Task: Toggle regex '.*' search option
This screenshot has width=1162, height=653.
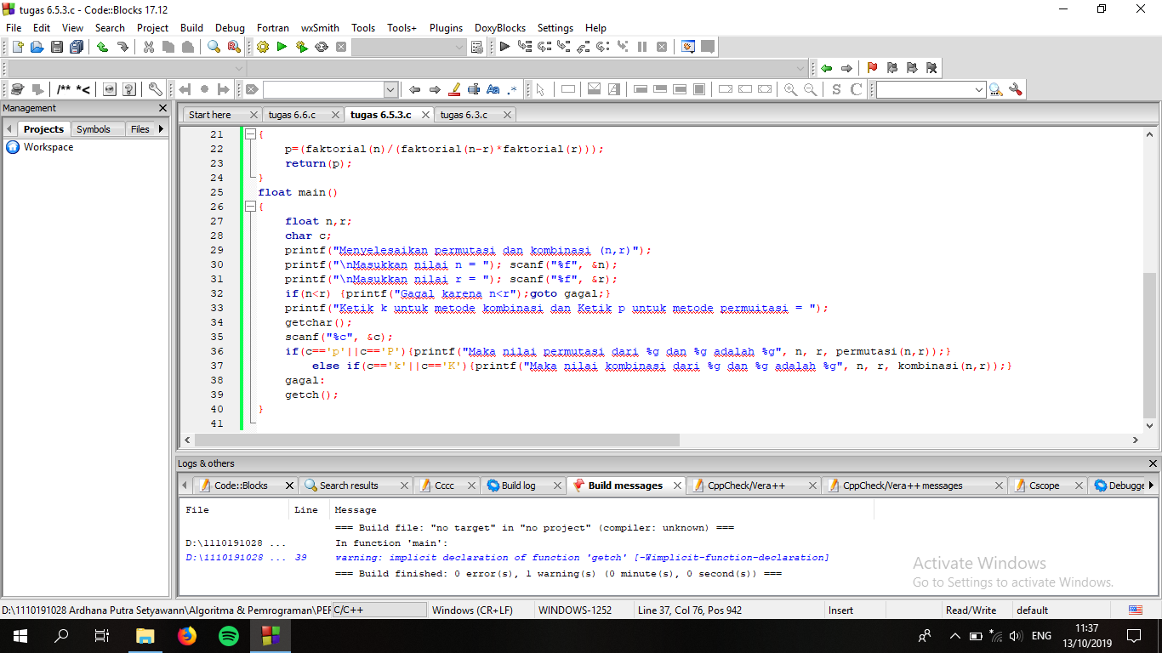Action: tap(512, 89)
